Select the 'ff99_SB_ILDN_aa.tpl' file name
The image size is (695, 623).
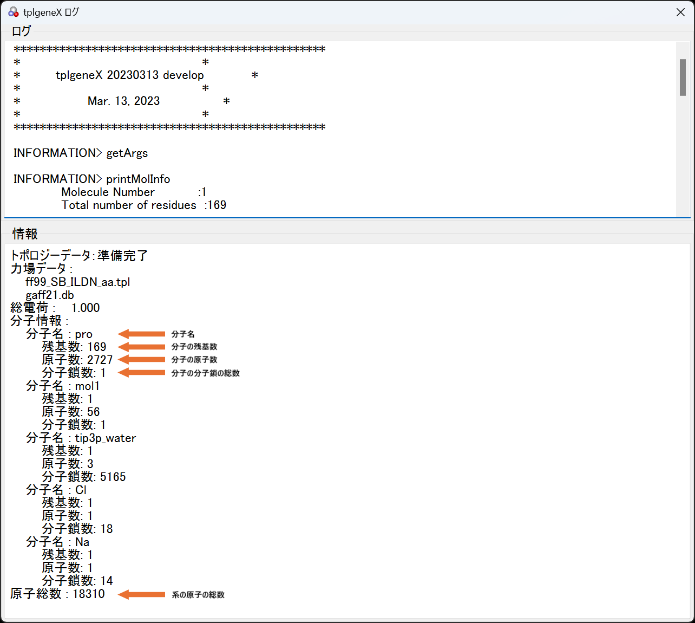(x=77, y=282)
